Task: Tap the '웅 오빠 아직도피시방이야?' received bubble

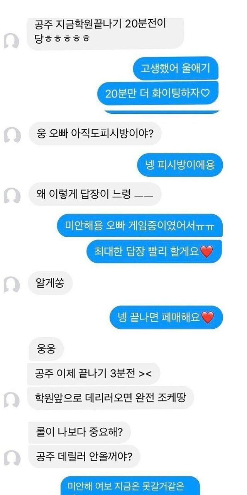Action: [x=95, y=134]
